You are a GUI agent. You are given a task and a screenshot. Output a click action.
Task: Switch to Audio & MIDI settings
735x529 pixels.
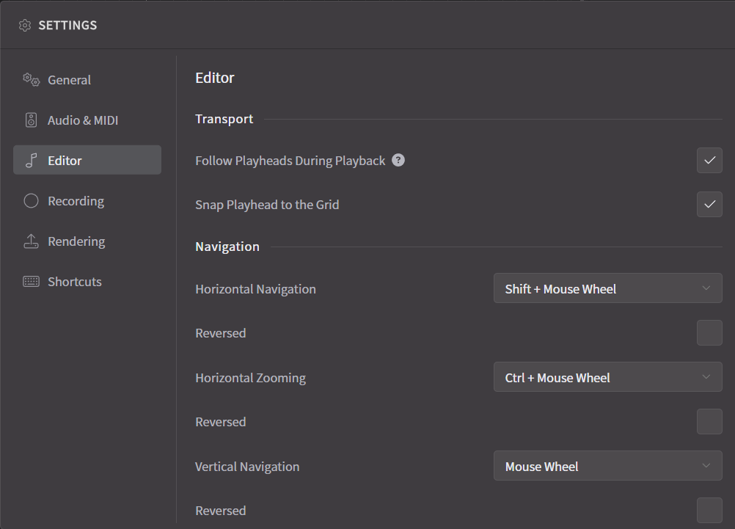[x=87, y=120]
